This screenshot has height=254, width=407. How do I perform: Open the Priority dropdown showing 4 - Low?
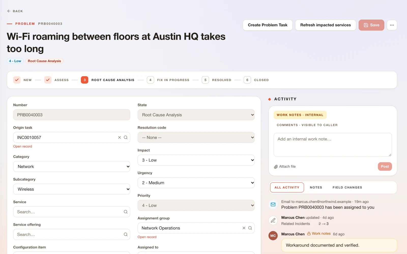pos(196,205)
